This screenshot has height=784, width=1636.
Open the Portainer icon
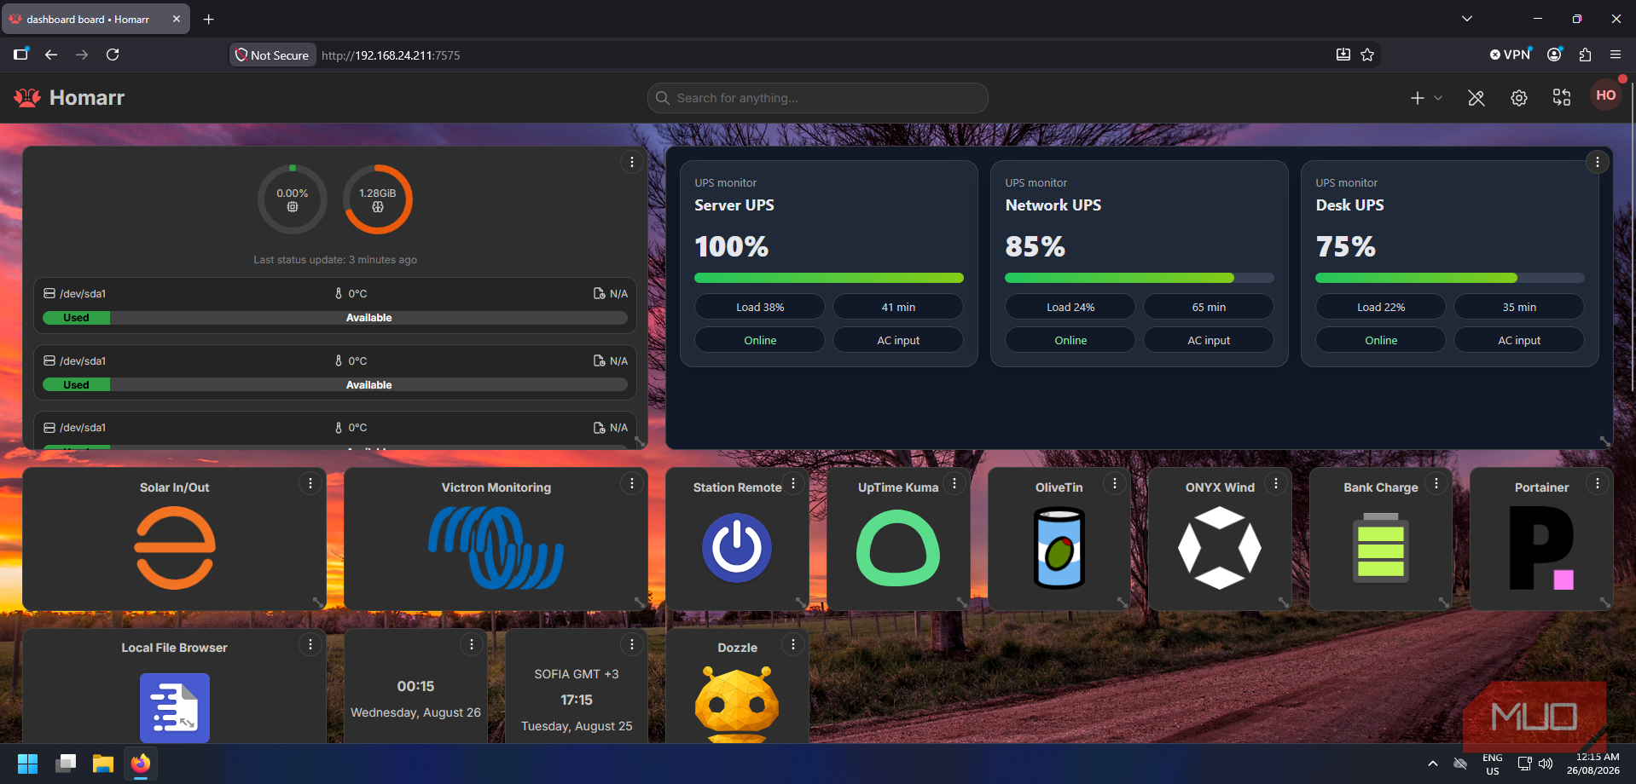click(x=1541, y=548)
